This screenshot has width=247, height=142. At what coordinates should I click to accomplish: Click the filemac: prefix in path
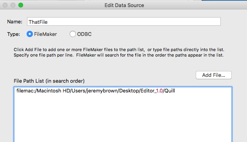(x=25, y=91)
